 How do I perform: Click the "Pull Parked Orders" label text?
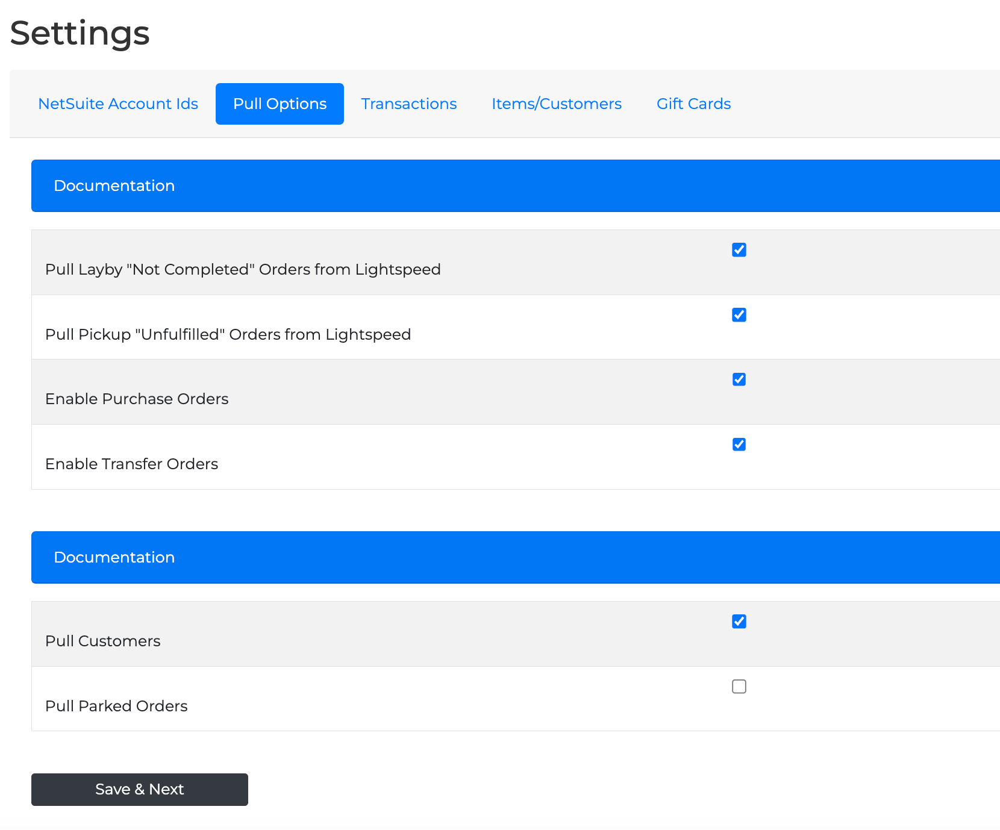click(116, 706)
